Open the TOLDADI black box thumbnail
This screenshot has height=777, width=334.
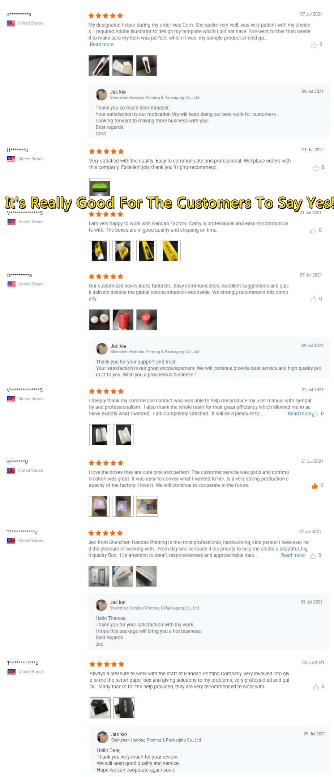(124, 708)
